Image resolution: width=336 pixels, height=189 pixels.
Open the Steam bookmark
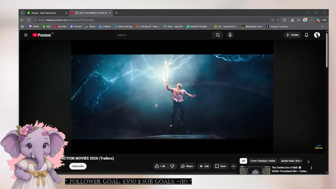pos(90,27)
